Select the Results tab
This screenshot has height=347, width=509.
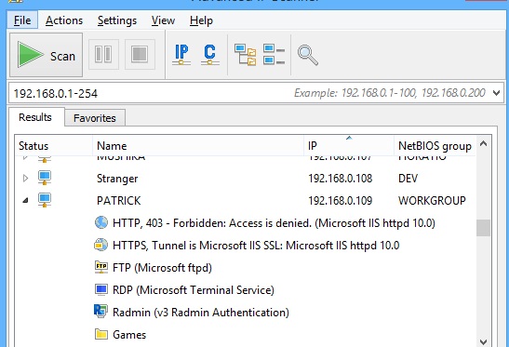(35, 117)
